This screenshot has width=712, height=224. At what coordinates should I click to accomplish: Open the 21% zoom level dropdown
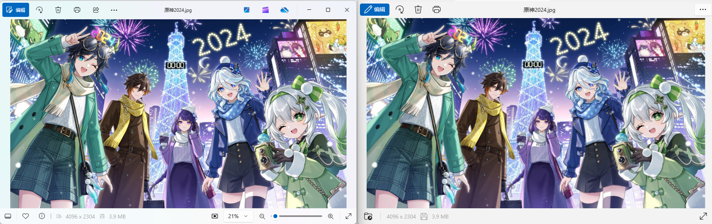(x=238, y=216)
